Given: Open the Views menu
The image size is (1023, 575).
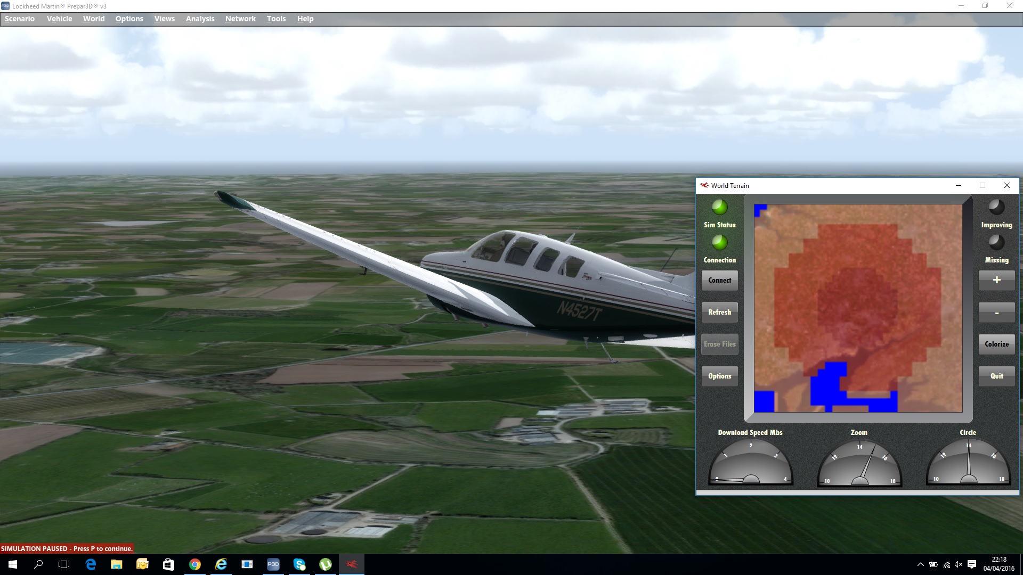Looking at the screenshot, I should pyautogui.click(x=165, y=19).
